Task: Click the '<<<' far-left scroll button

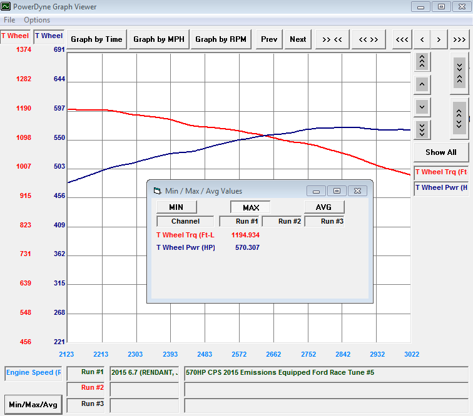Action: click(402, 39)
